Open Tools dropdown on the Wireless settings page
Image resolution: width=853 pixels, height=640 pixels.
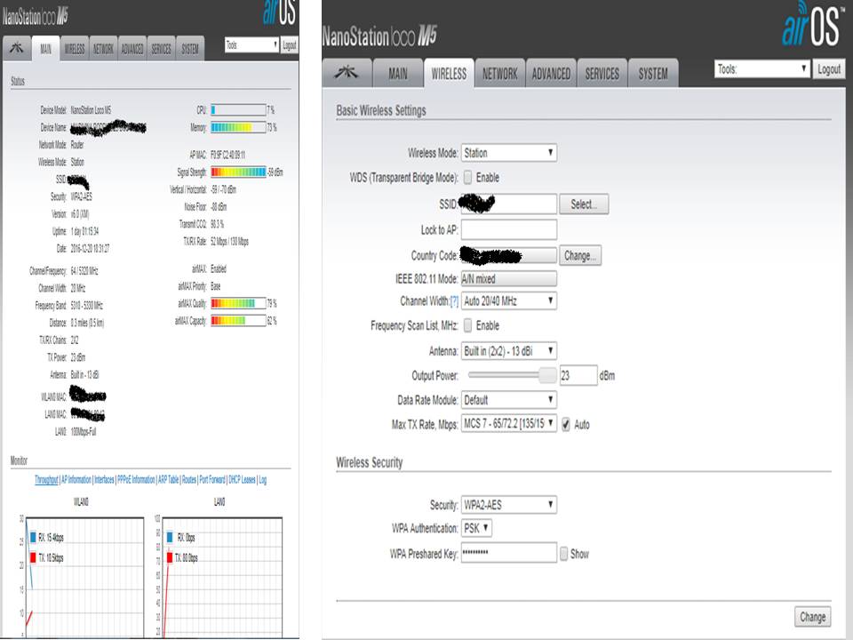[761, 69]
